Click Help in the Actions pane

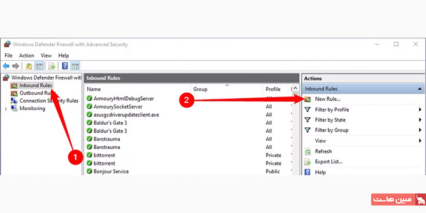point(321,172)
